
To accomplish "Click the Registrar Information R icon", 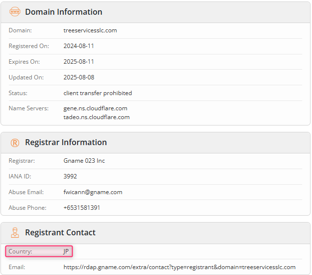I will (15, 143).
